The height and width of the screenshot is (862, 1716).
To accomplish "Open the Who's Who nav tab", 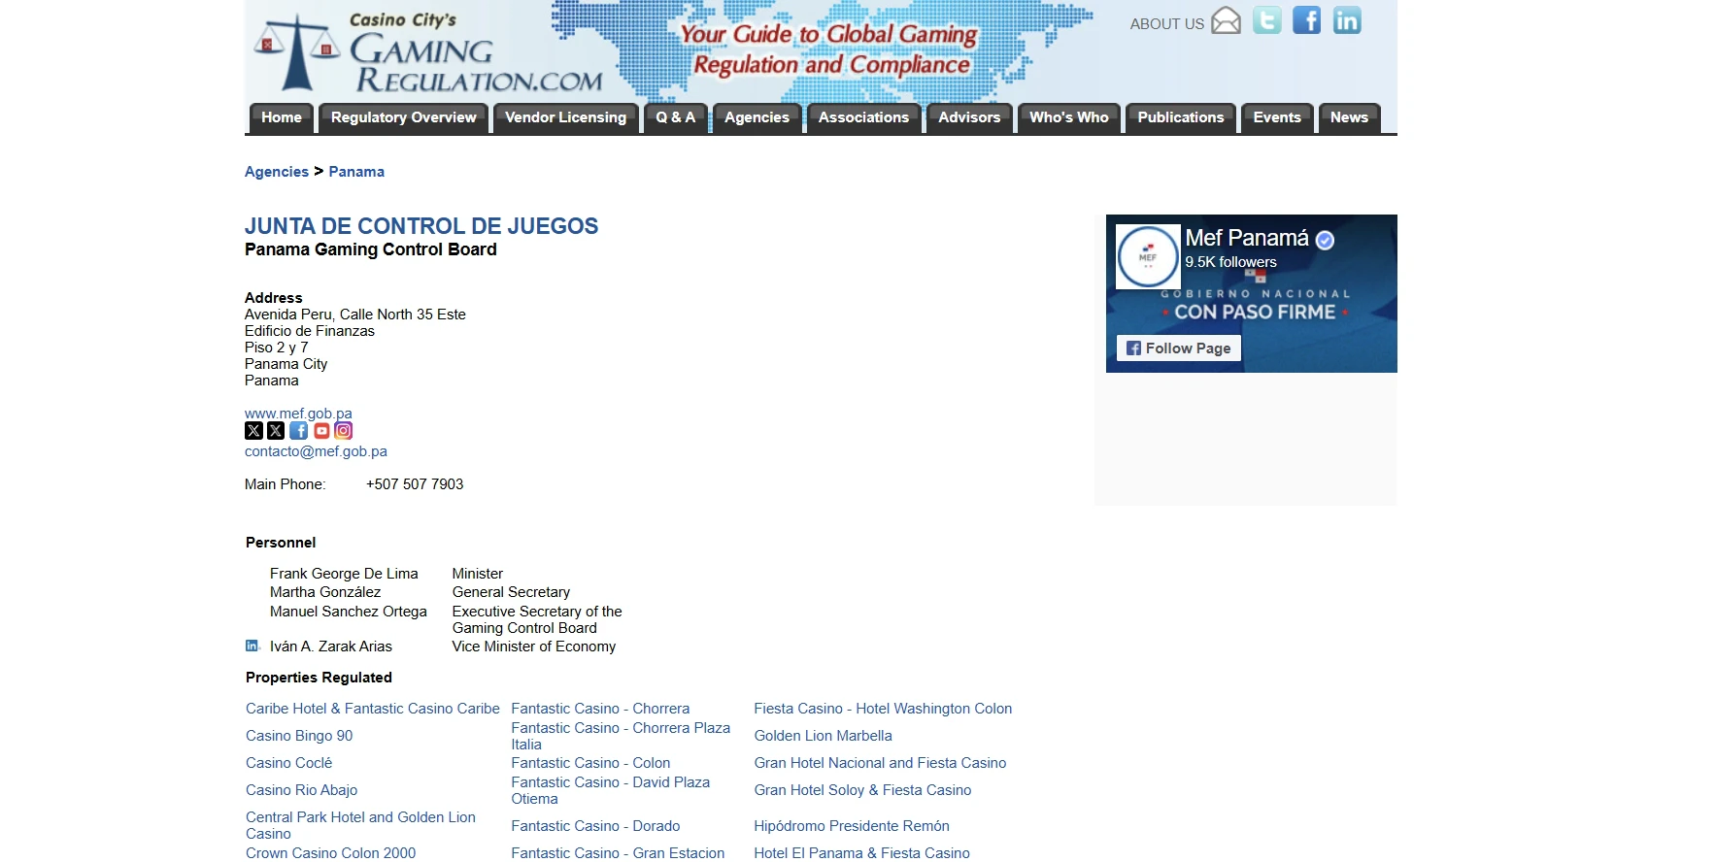I will [x=1069, y=117].
